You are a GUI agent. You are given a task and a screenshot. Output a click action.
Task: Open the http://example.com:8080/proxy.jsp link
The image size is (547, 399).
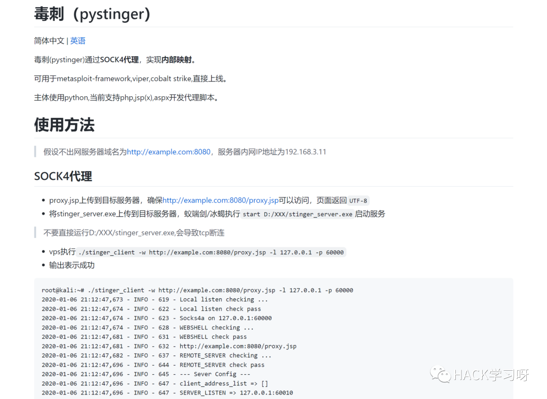220,200
